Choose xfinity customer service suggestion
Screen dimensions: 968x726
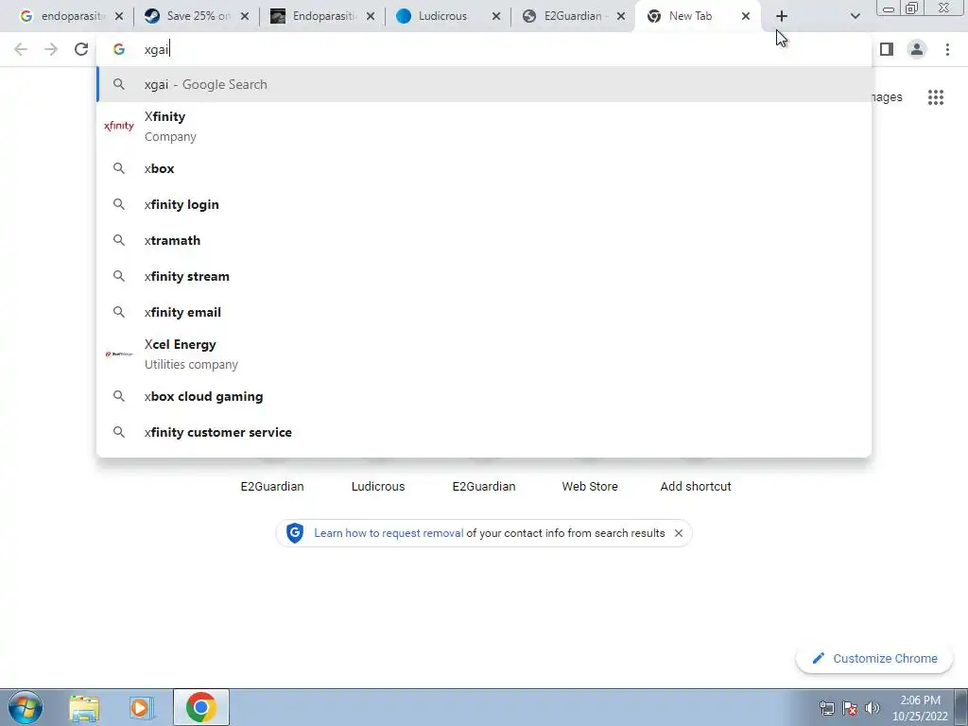pos(484,432)
